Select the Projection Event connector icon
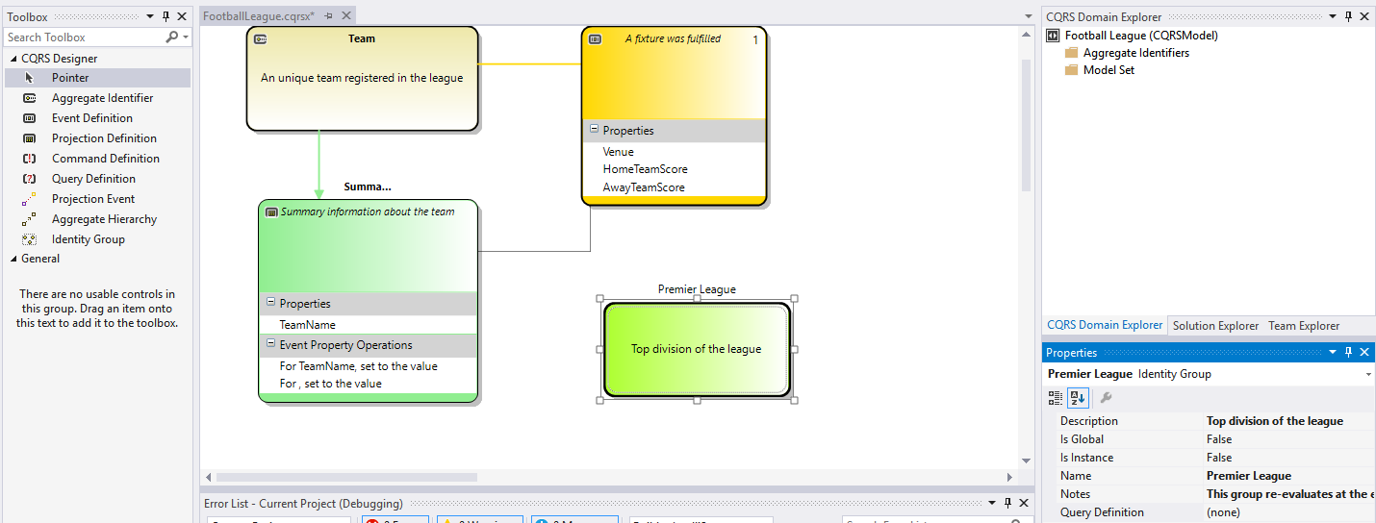Image resolution: width=1376 pixels, height=523 pixels. pos(30,199)
